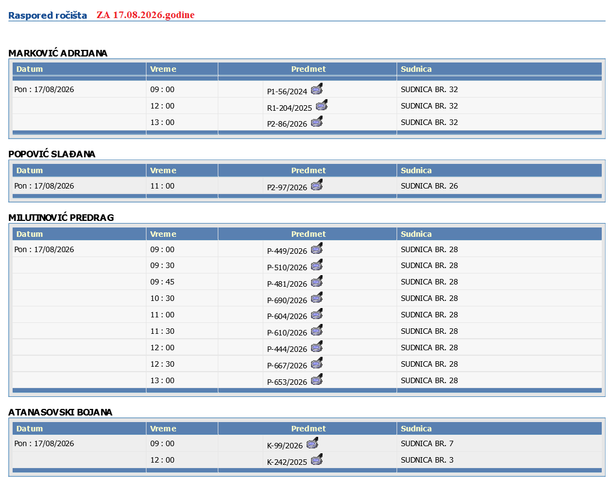616x484 pixels.
Task: Click date 'Pon : 17/08/2026' in Atanasovski table
Action: pyautogui.click(x=44, y=443)
